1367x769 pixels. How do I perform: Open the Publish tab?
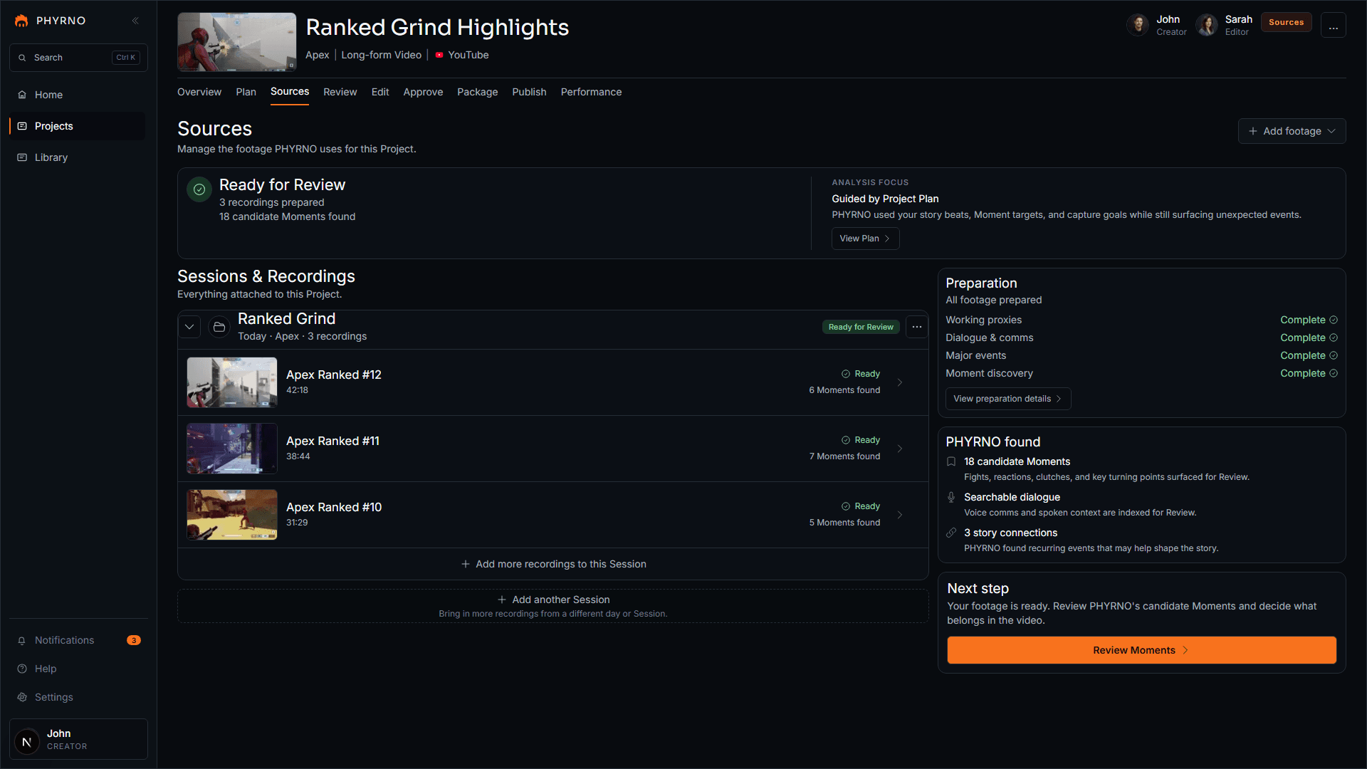529,92
